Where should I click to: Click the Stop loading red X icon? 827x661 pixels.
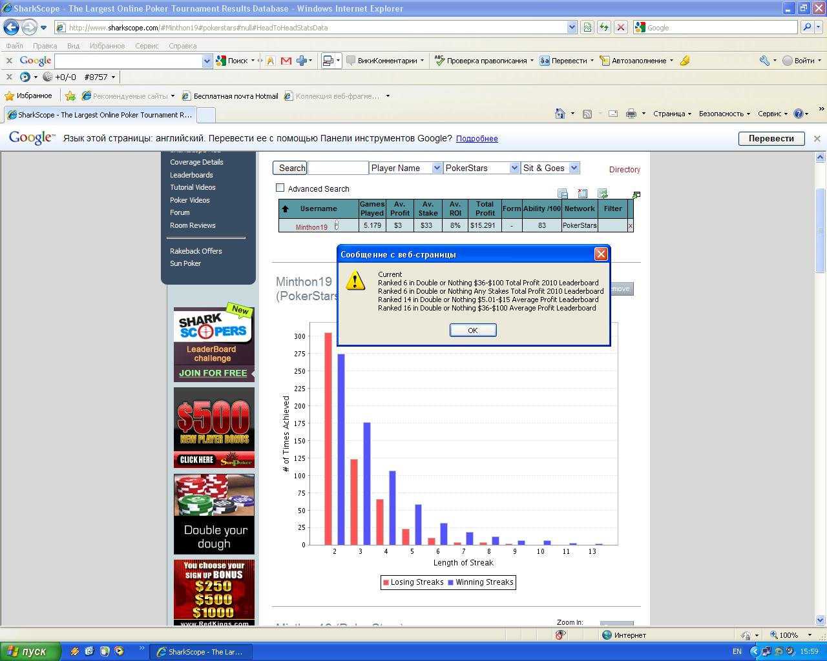click(x=620, y=27)
